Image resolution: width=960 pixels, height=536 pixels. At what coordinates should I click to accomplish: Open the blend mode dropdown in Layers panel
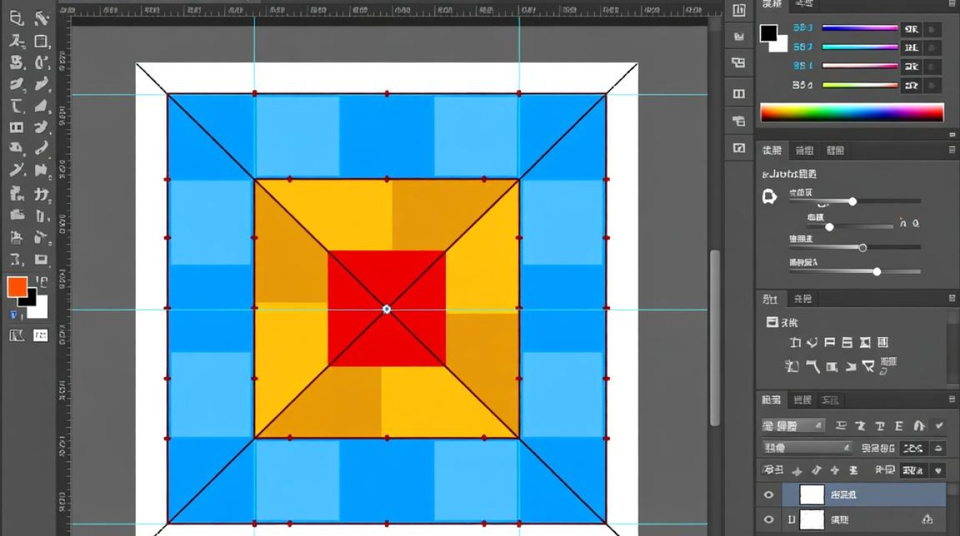806,448
